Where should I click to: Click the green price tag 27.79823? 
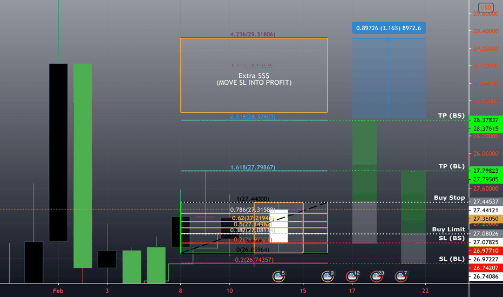tap(486, 171)
